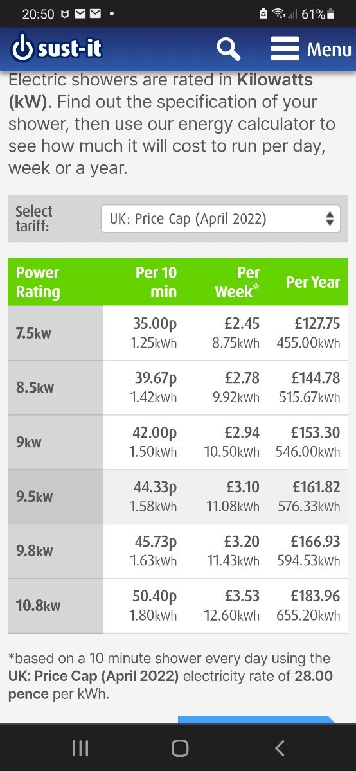This screenshot has height=771, width=356.
Task: Tap the Android home button icon
Action: tap(180, 748)
